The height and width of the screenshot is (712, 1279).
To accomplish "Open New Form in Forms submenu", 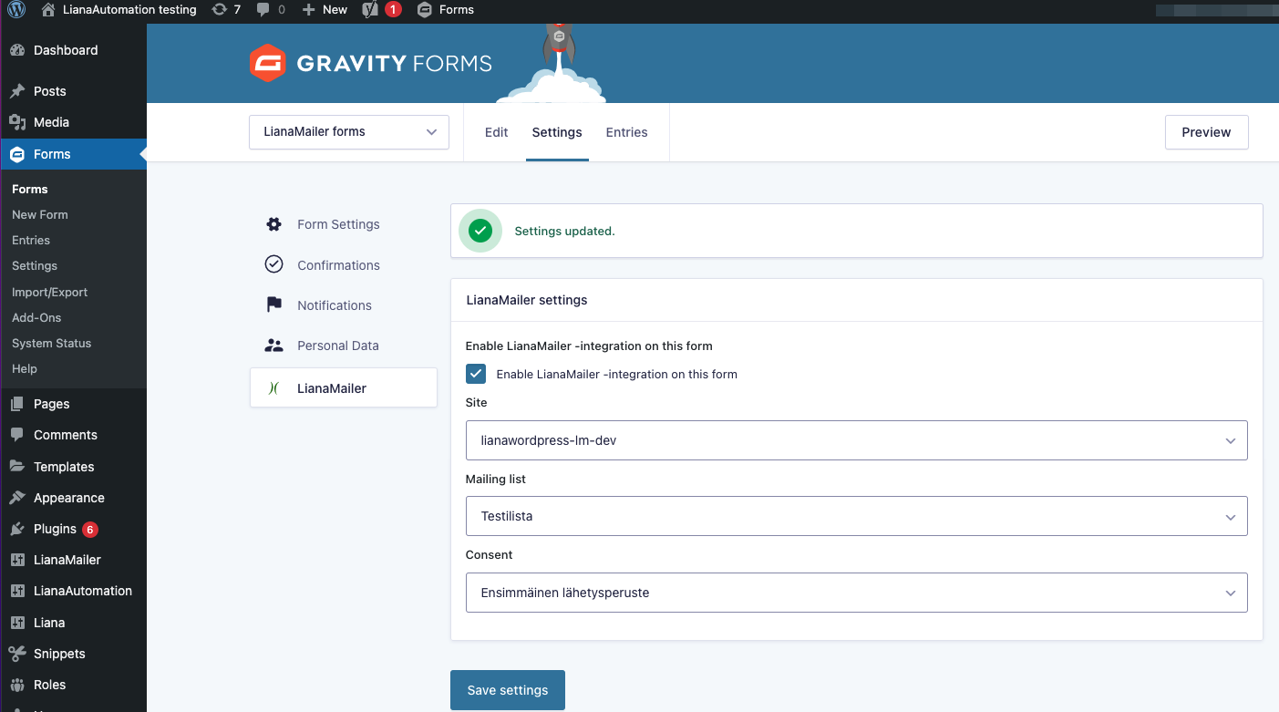I will 40,214.
